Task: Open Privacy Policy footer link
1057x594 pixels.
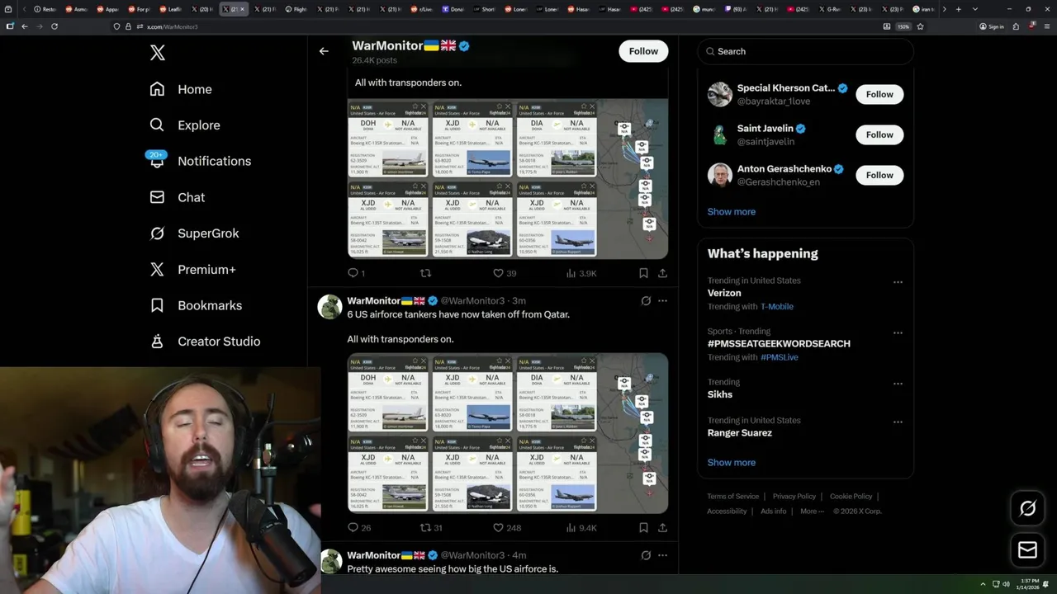Action: pos(794,497)
